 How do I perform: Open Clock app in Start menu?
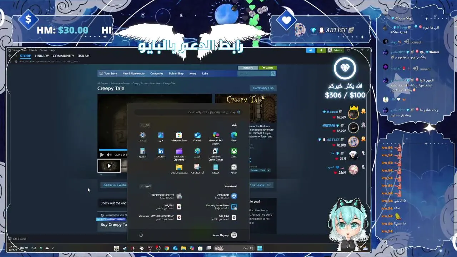(x=234, y=169)
